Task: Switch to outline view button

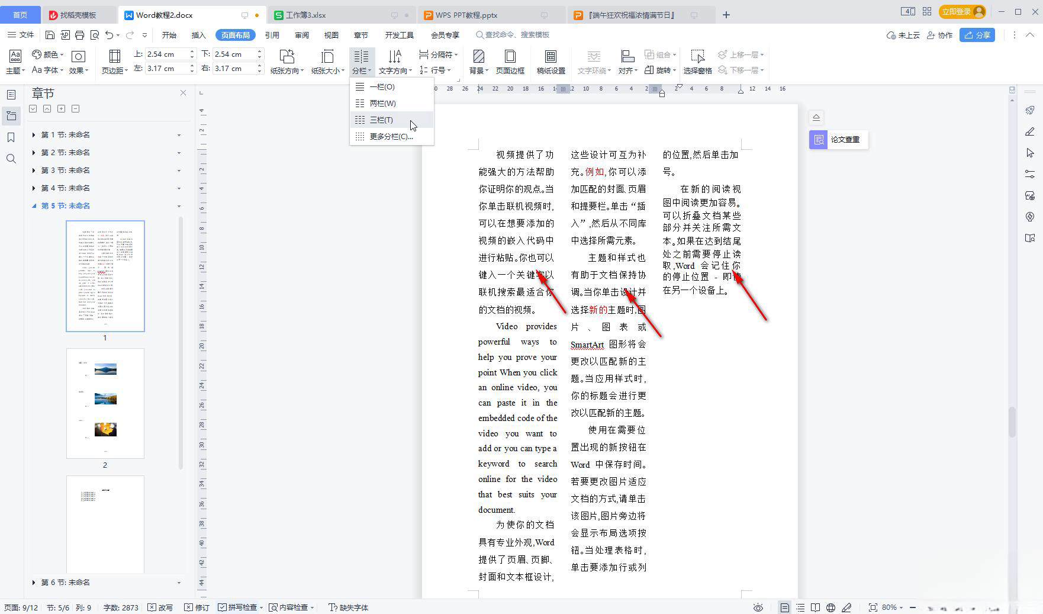Action: click(800, 607)
